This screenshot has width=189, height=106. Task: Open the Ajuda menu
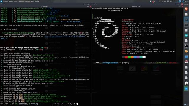click(x=37, y=1)
